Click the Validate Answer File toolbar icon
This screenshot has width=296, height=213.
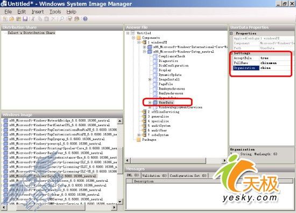click(70, 19)
